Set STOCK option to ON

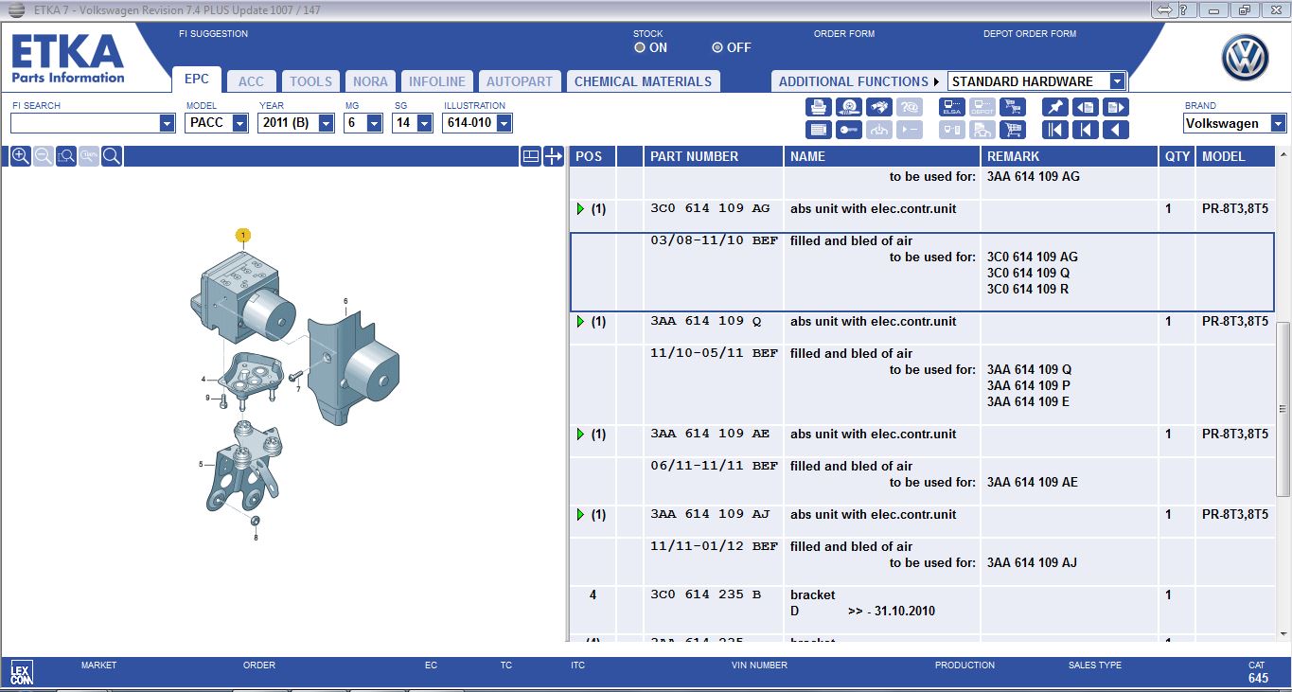tap(641, 47)
